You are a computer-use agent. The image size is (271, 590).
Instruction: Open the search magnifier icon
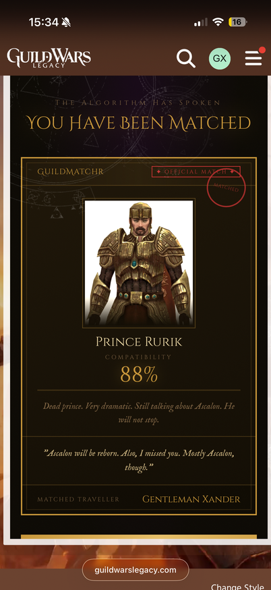tap(186, 58)
